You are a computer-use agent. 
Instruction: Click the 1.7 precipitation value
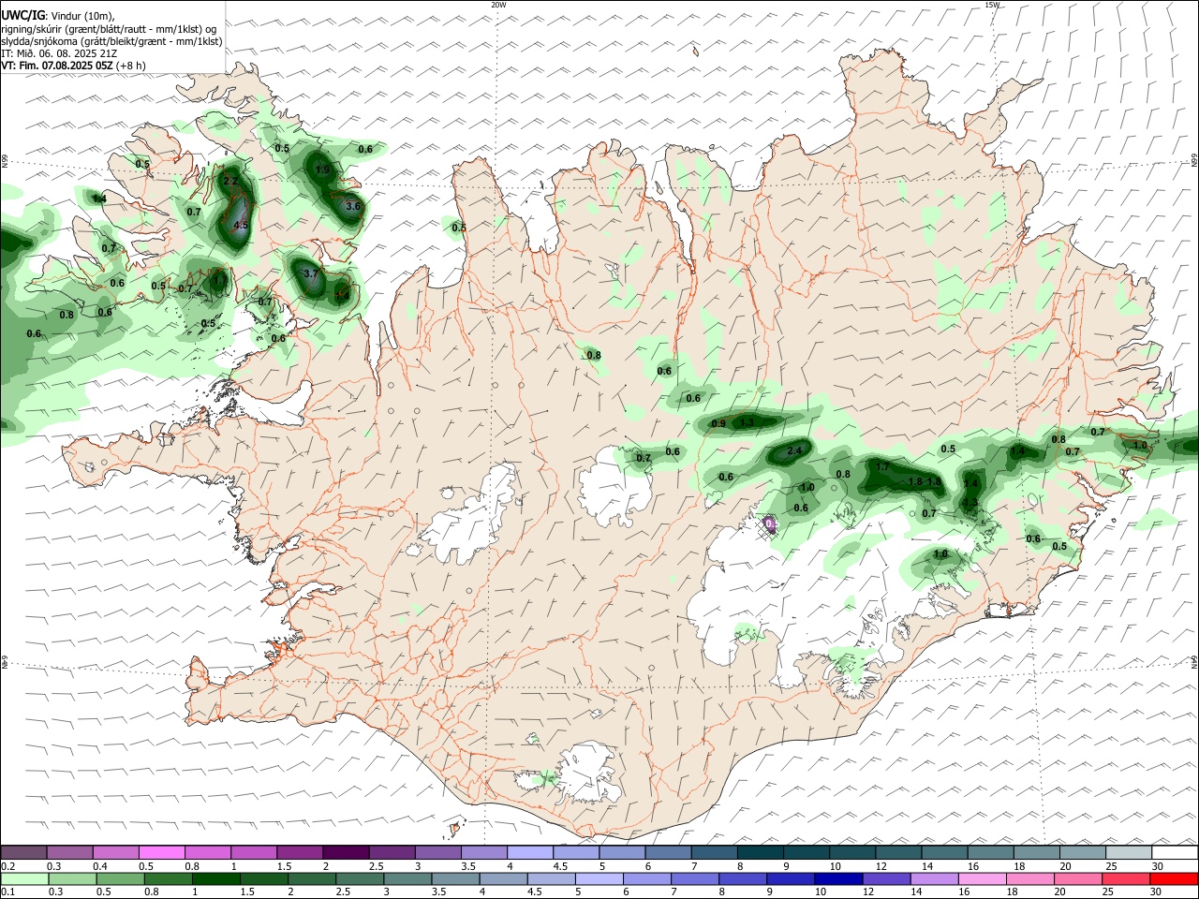[x=882, y=466]
